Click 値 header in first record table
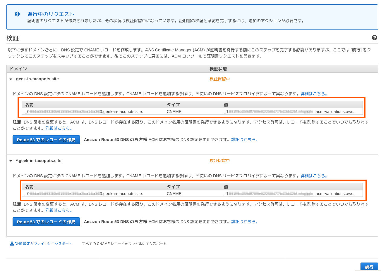 point(226,105)
